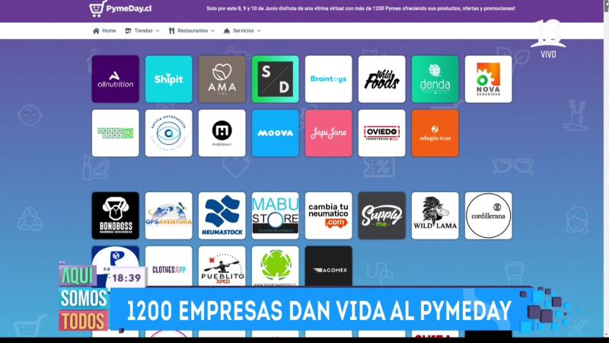
Task: Open the denda store tile
Action: pyautogui.click(x=435, y=79)
